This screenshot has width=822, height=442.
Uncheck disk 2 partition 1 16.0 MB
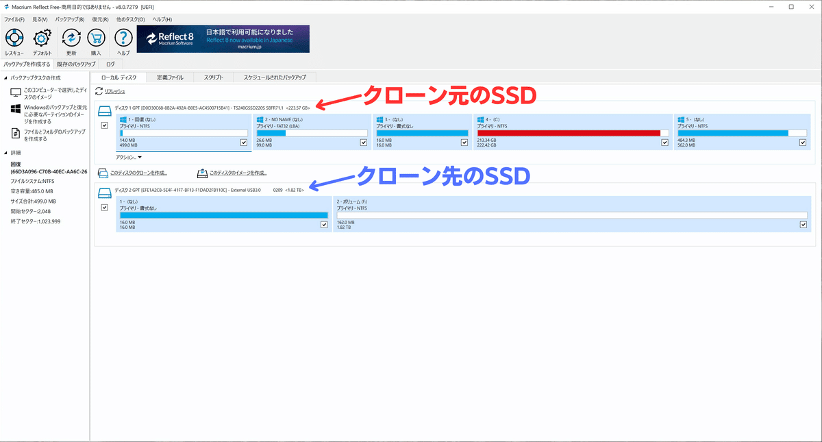324,225
